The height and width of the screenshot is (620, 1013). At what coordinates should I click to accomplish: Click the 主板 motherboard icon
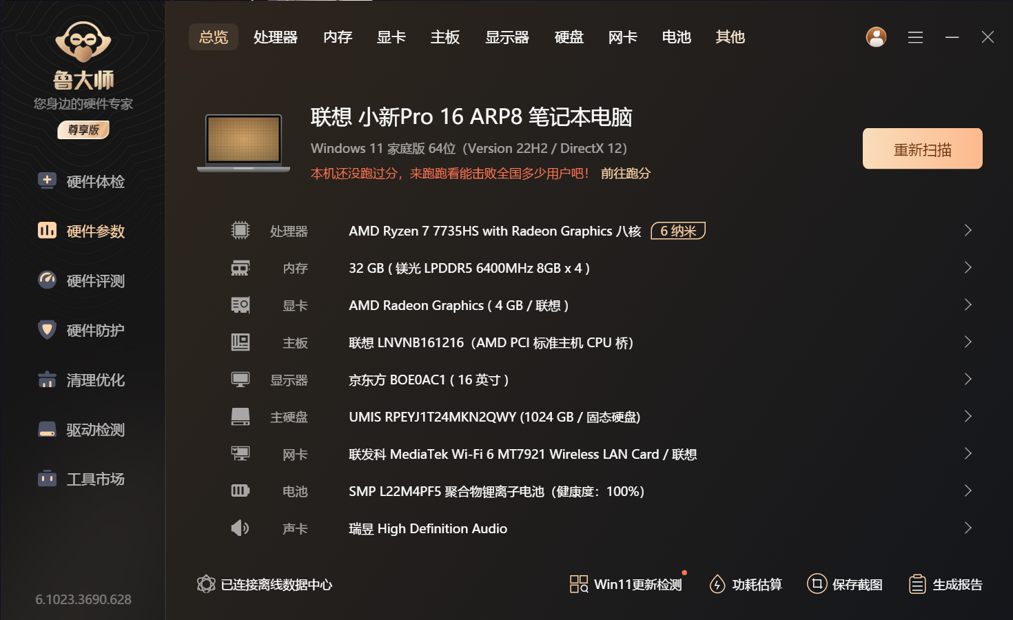click(x=241, y=342)
